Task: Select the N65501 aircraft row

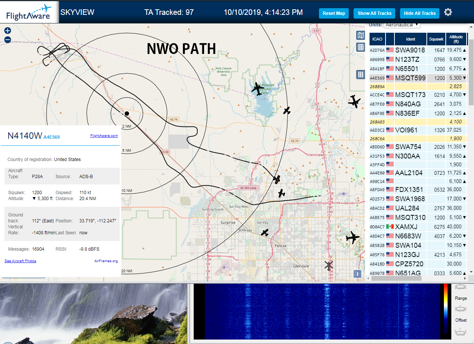Action: (x=418, y=68)
